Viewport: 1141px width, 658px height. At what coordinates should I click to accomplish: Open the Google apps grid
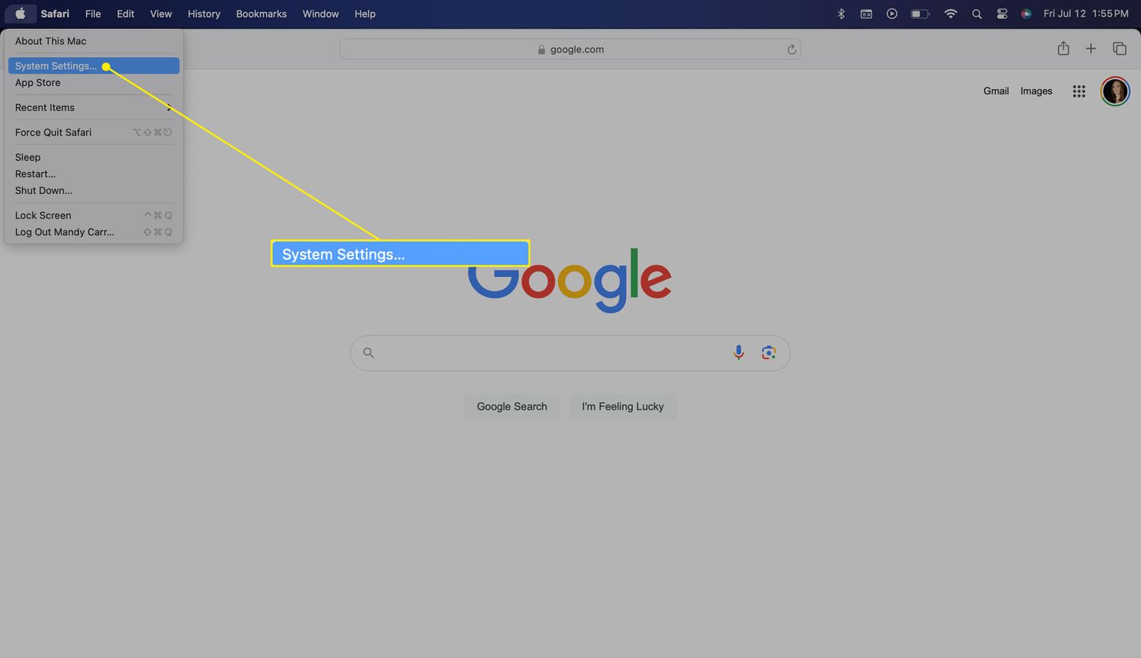point(1079,91)
